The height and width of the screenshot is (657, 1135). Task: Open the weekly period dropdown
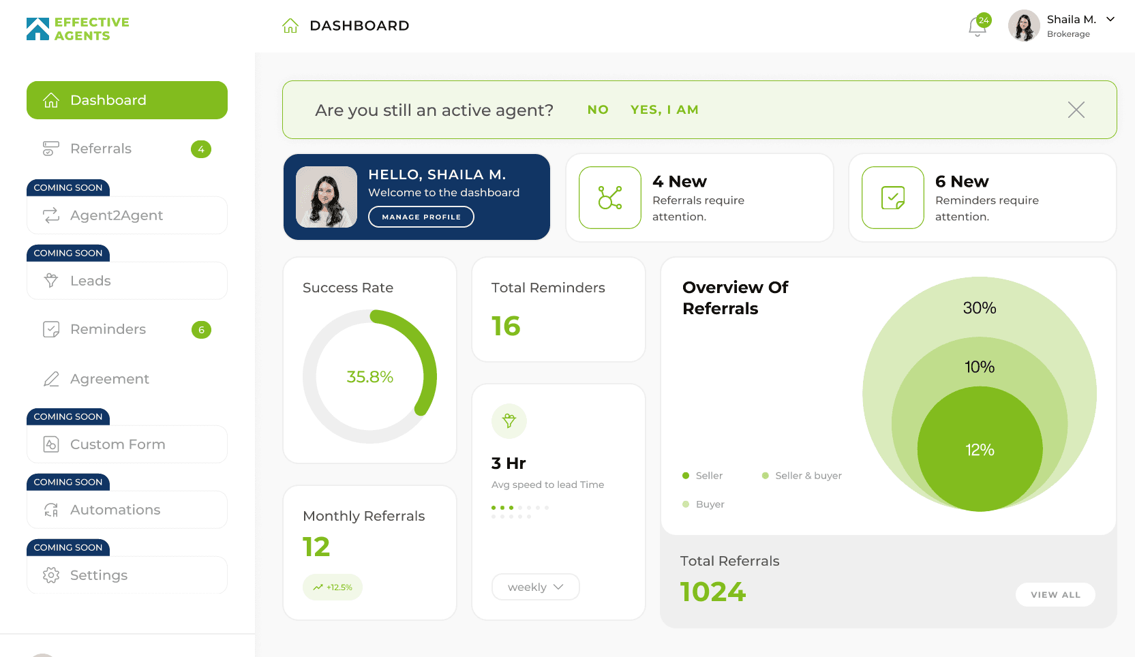(535, 587)
